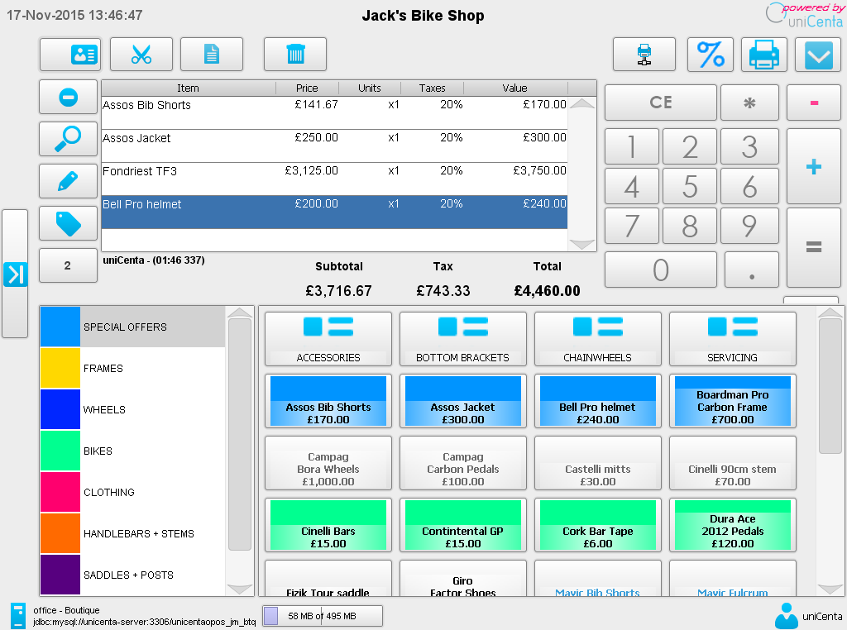Select WHEELS category
Screen dimensions: 847x630
pos(133,410)
